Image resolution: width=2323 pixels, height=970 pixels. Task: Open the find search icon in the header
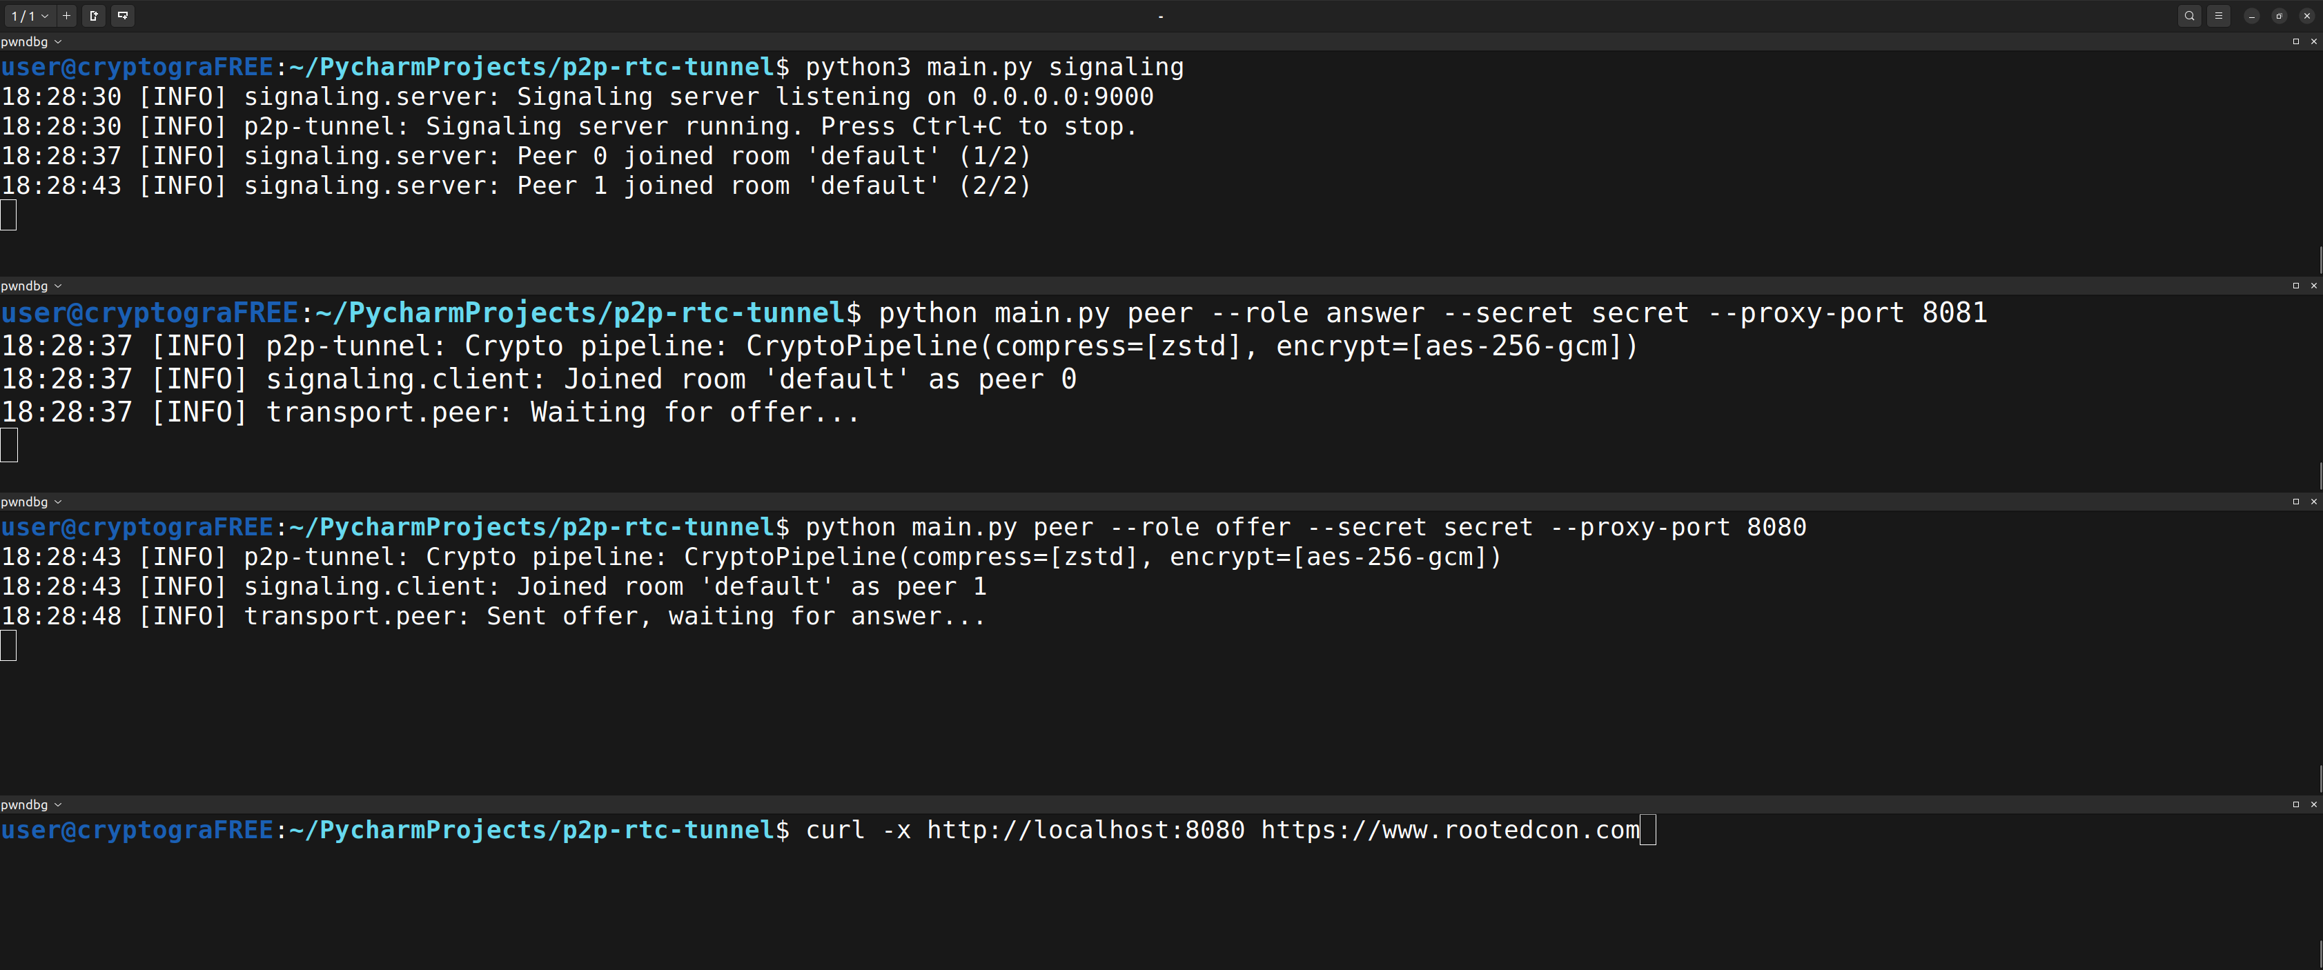[2190, 15]
